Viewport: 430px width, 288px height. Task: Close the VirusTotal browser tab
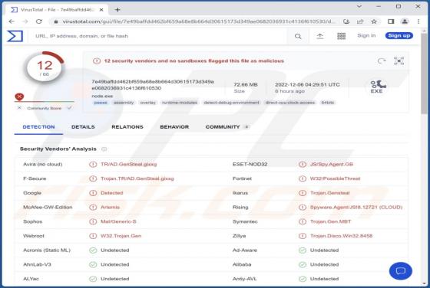tap(101, 10)
